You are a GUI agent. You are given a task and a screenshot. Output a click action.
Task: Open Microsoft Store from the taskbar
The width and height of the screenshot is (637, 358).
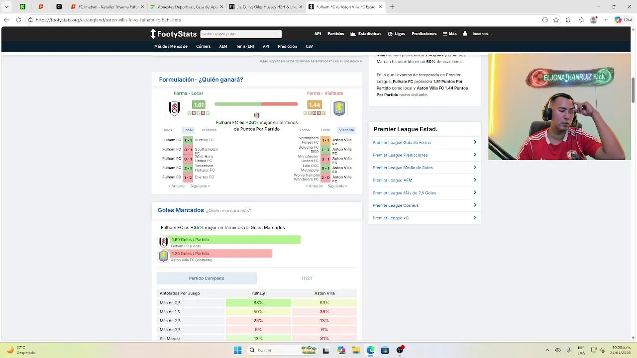[x=385, y=350]
